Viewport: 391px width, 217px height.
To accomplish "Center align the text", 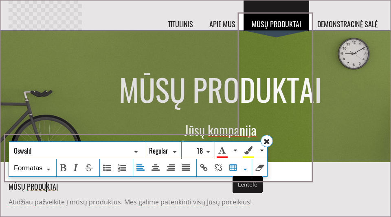I will [156, 168].
